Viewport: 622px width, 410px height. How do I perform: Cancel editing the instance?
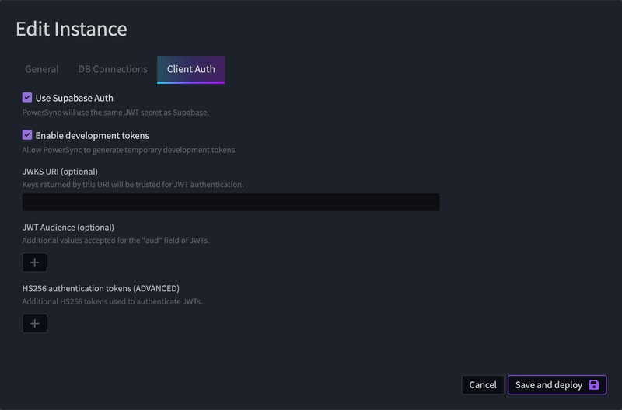click(483, 384)
